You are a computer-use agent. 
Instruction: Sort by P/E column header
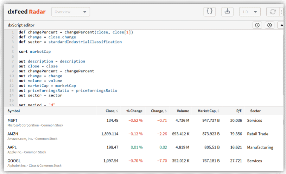pyautogui.click(x=239, y=111)
